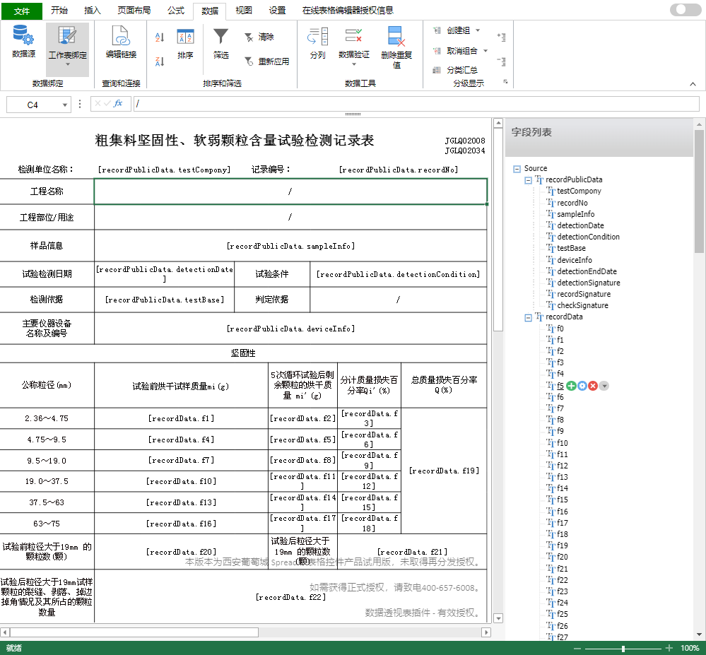Switch to the 视图 tab

pyautogui.click(x=244, y=11)
